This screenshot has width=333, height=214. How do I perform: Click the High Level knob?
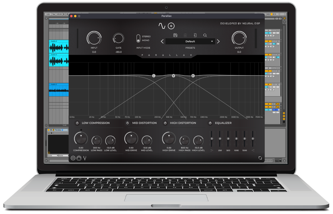tap(198, 141)
